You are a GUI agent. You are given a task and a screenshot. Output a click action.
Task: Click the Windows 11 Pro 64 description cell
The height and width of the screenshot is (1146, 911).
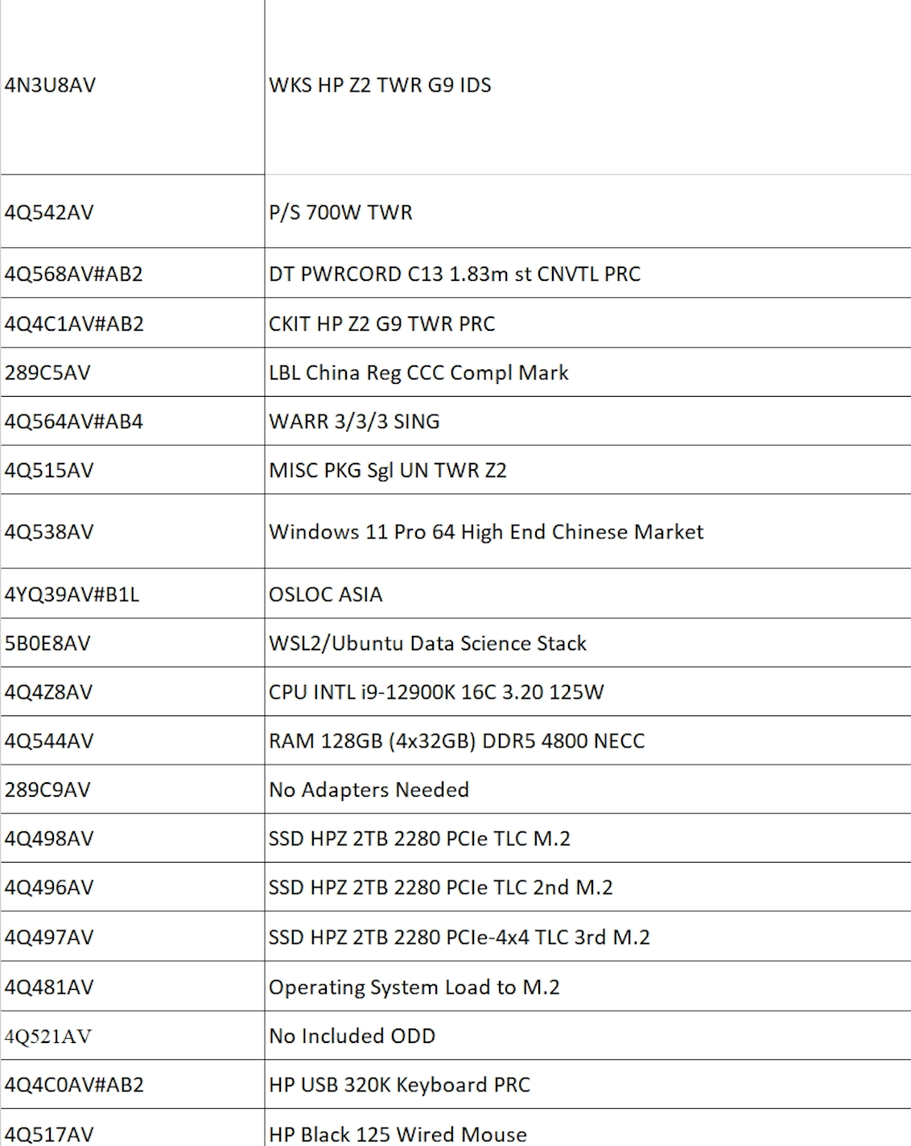(486, 532)
